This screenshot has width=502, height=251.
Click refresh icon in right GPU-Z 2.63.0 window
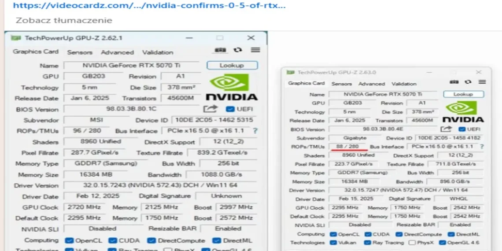pyautogui.click(x=468, y=82)
